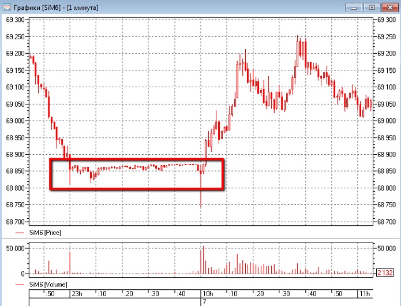Click the 23h label on time axis
The height and width of the screenshot is (306, 401).
(x=77, y=294)
